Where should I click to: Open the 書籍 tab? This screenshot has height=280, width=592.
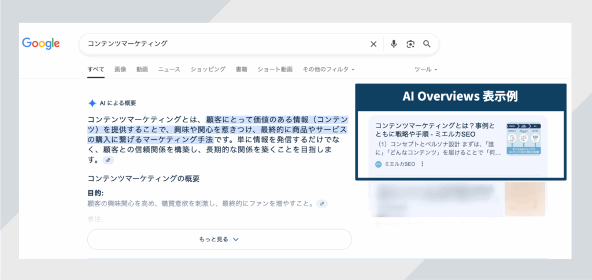click(242, 69)
